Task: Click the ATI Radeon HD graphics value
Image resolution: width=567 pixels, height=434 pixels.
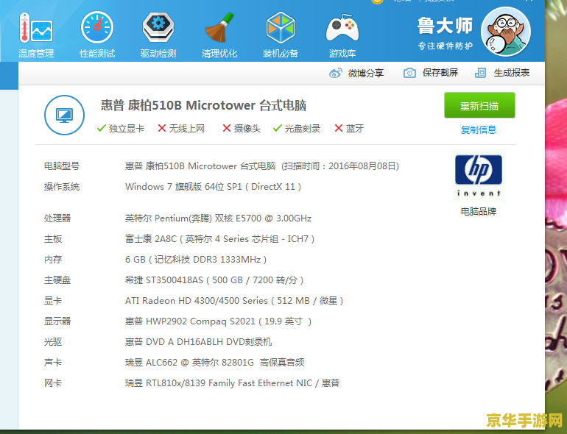Action: coord(234,301)
